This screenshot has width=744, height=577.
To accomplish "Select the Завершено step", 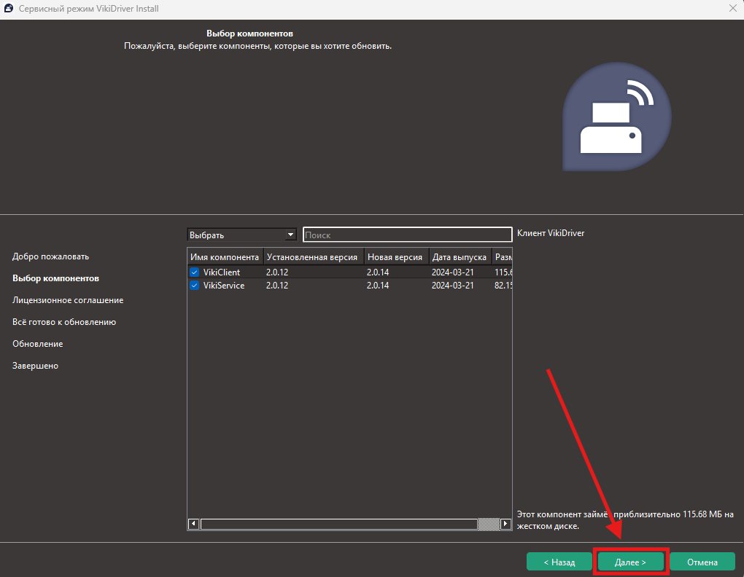I will [35, 365].
